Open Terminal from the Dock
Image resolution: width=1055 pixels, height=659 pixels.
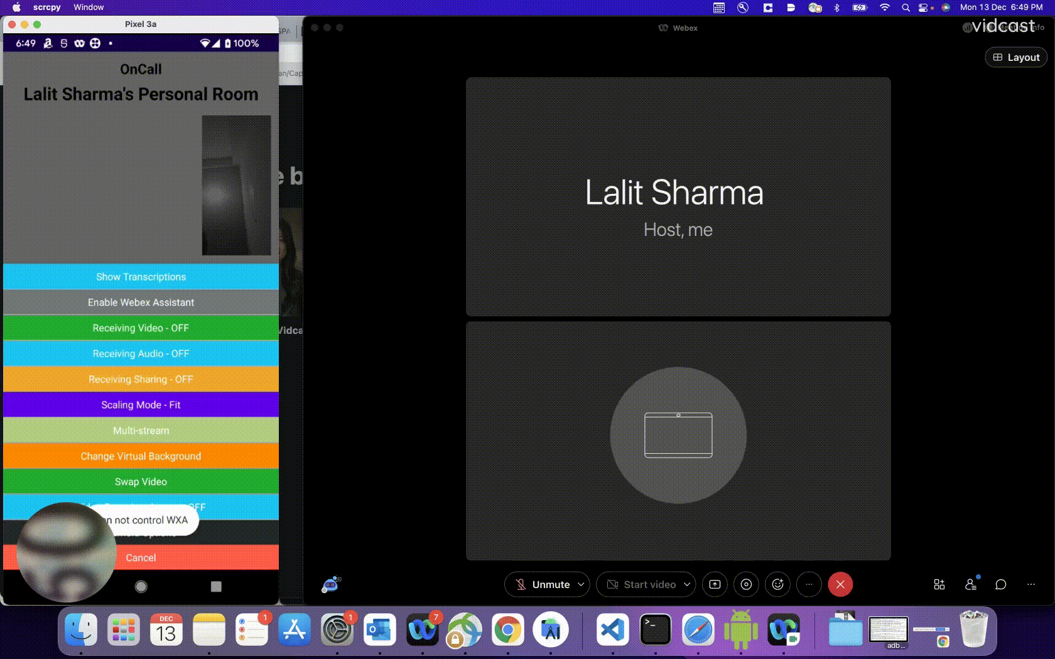click(656, 630)
